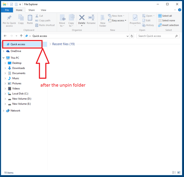Click the blue Help question mark icon
The image size is (184, 177).
tap(179, 10)
